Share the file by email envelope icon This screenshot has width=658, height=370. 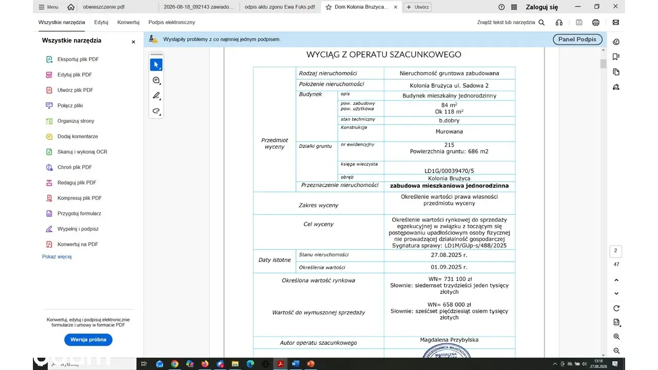click(616, 23)
